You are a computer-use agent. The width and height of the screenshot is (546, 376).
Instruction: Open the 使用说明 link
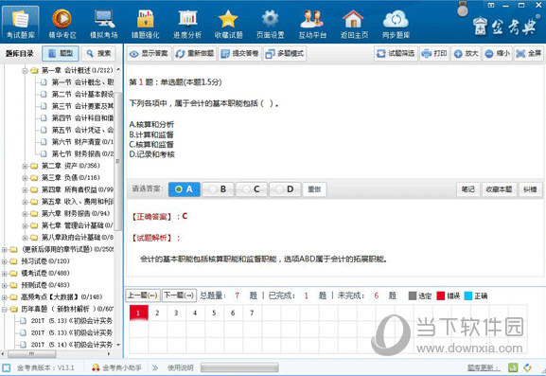[x=181, y=367]
